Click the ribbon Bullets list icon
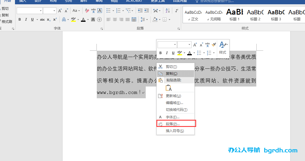 (109, 10)
